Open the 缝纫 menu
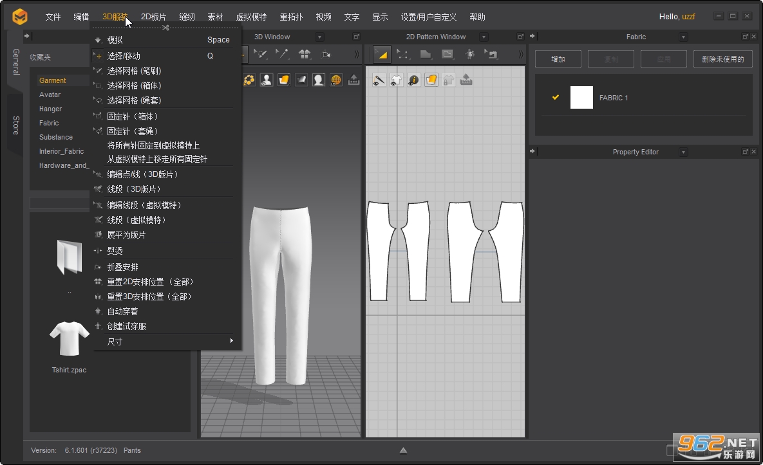 [x=187, y=17]
